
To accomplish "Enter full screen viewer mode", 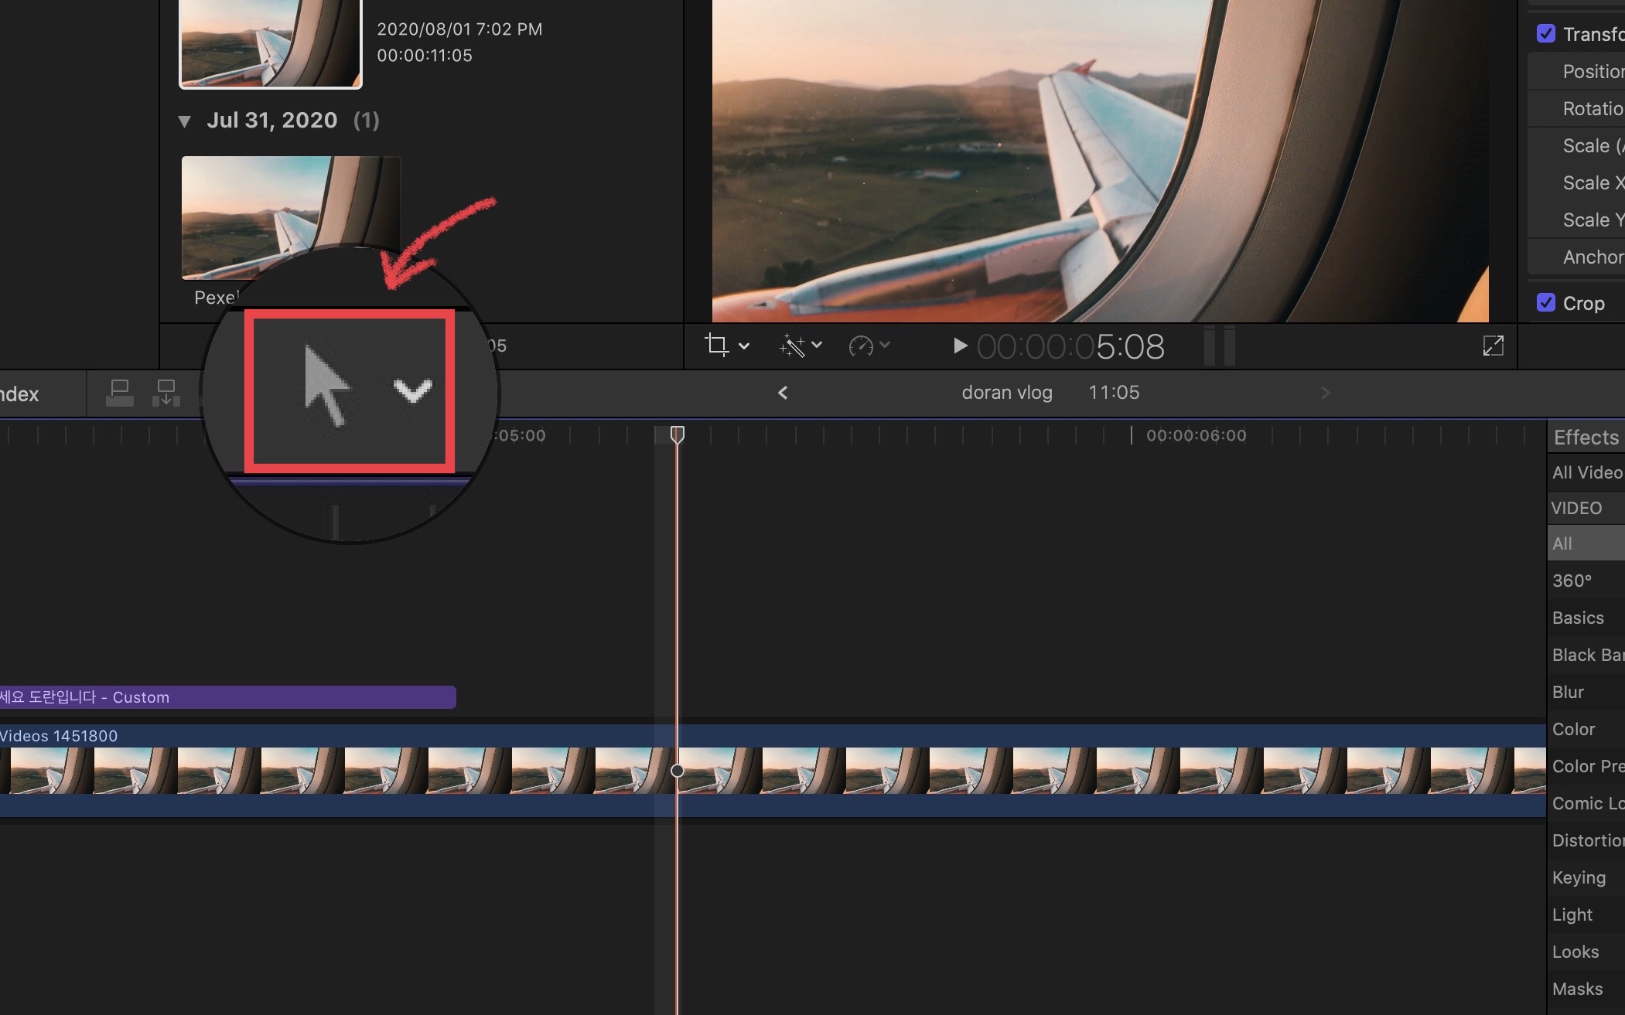I will [1493, 346].
